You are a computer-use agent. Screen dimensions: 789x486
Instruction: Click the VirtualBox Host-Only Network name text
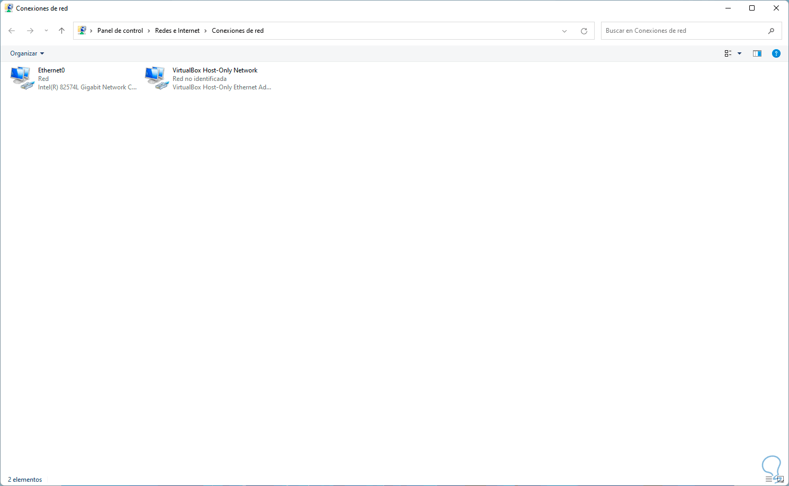click(x=215, y=70)
